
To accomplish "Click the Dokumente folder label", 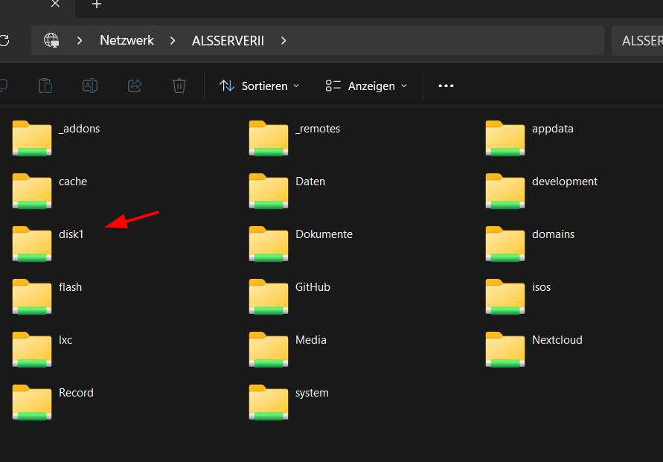I will click(324, 234).
